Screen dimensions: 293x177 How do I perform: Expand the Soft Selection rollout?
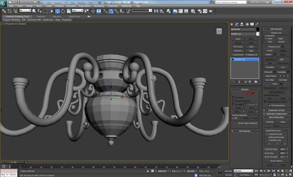pyautogui.click(x=245, y=131)
